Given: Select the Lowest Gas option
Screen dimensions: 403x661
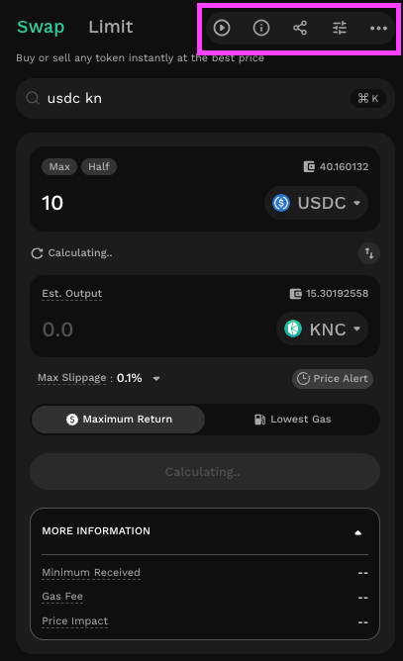Looking at the screenshot, I should coord(292,419).
